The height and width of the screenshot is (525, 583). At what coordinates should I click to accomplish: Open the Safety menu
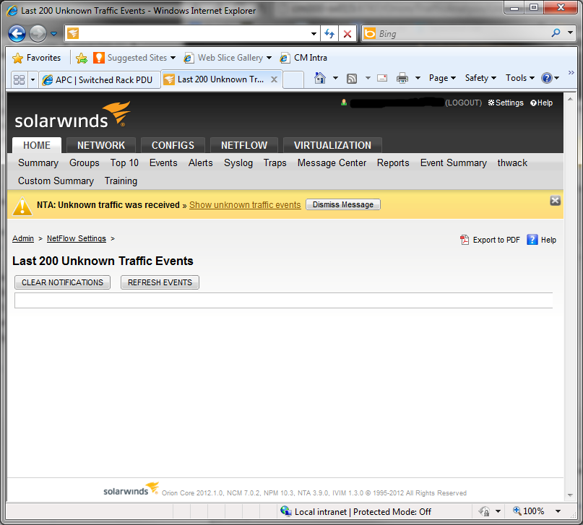480,78
